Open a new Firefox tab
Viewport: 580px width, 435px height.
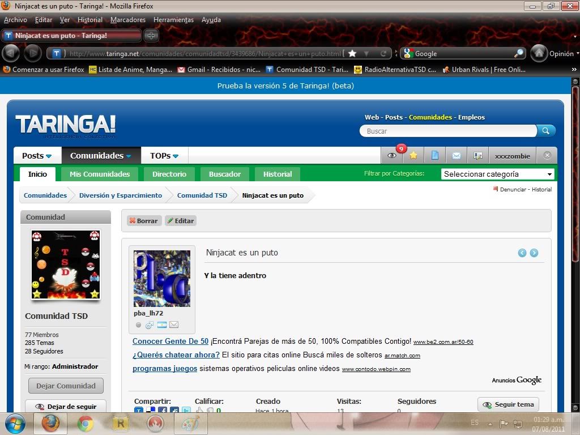pyautogui.click(x=151, y=36)
